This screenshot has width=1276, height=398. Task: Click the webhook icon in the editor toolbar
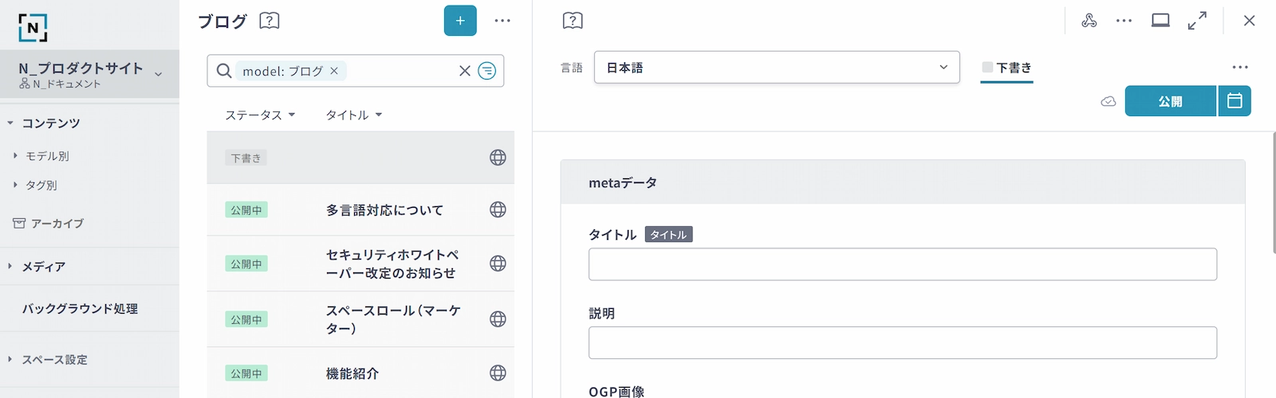point(1089,21)
